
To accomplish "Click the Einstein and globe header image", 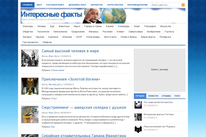I will click(x=104, y=16).
